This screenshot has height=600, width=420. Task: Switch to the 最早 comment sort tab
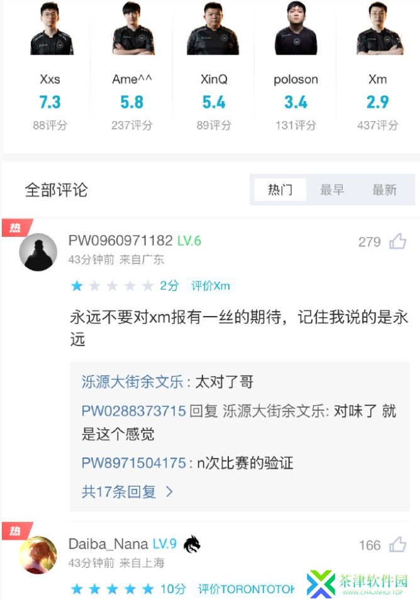click(x=332, y=189)
